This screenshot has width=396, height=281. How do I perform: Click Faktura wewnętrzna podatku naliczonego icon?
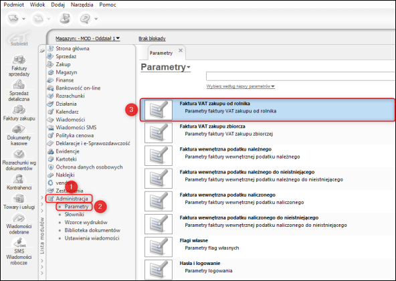point(159,201)
